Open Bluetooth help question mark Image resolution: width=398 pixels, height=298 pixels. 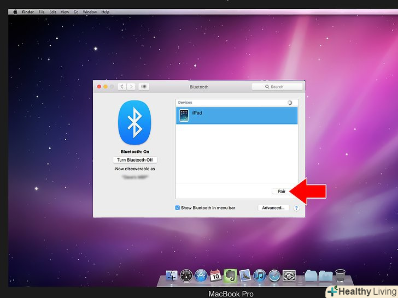click(x=296, y=208)
